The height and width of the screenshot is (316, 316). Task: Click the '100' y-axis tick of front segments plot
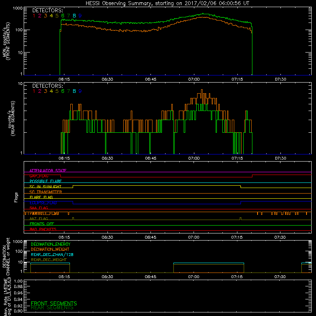(x=19, y=30)
